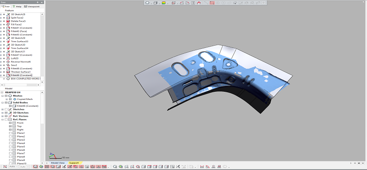This screenshot has width=367, height=170.
Task: Click the crossed-out snap icon at bottom left
Action: tap(5, 167)
